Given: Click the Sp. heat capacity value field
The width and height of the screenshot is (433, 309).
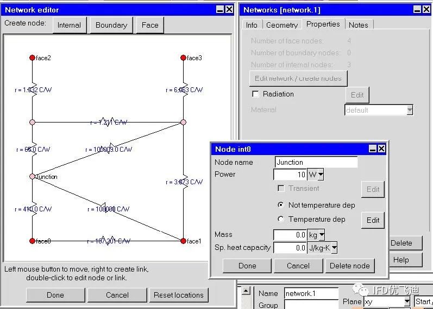Looking at the screenshot, I should (290, 248).
